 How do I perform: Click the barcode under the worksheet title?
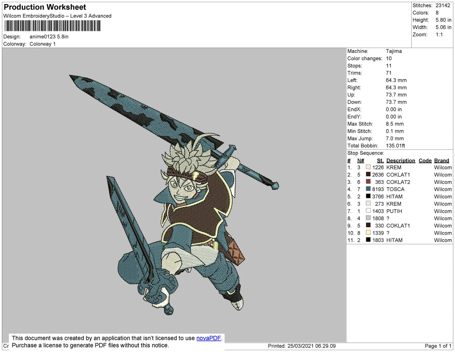click(52, 26)
